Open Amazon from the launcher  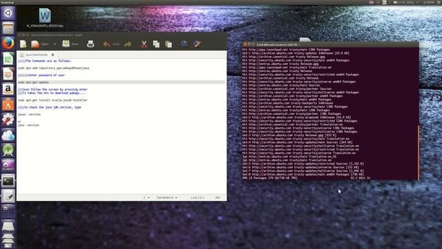coord(8,89)
